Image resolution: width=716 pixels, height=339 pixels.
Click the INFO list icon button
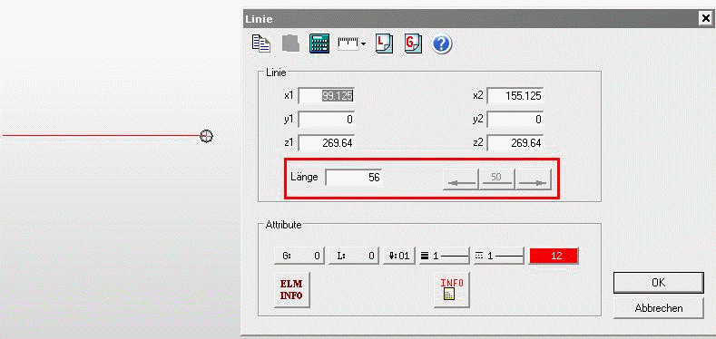click(452, 290)
